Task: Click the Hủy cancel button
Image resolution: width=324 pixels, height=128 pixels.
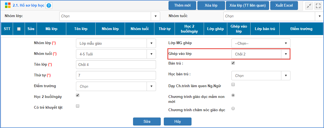Action: tap(177, 121)
